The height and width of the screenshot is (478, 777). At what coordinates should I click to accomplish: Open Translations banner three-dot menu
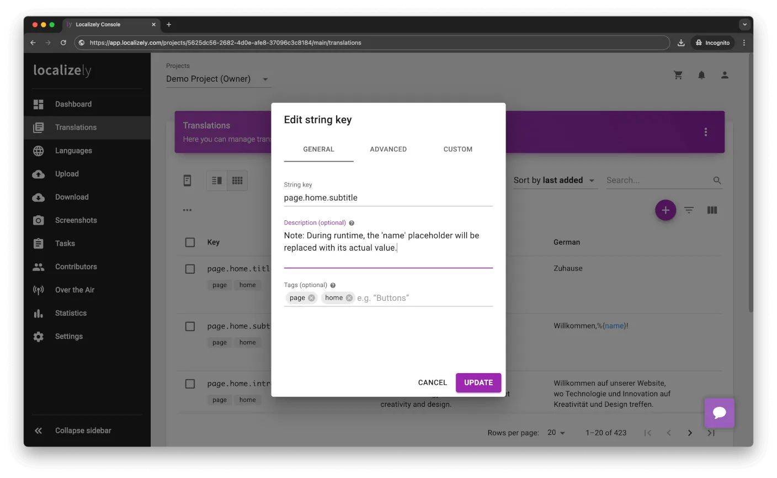[705, 132]
